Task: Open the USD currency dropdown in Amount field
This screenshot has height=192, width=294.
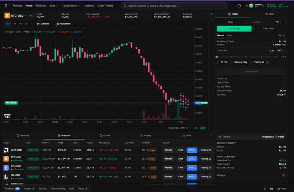Action: click(280, 51)
